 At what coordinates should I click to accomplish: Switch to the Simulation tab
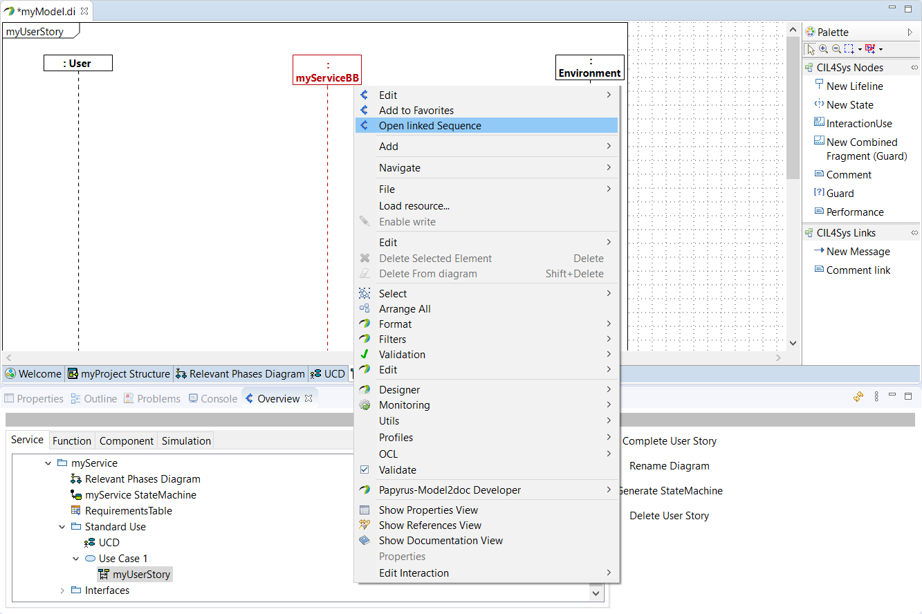pyautogui.click(x=186, y=440)
